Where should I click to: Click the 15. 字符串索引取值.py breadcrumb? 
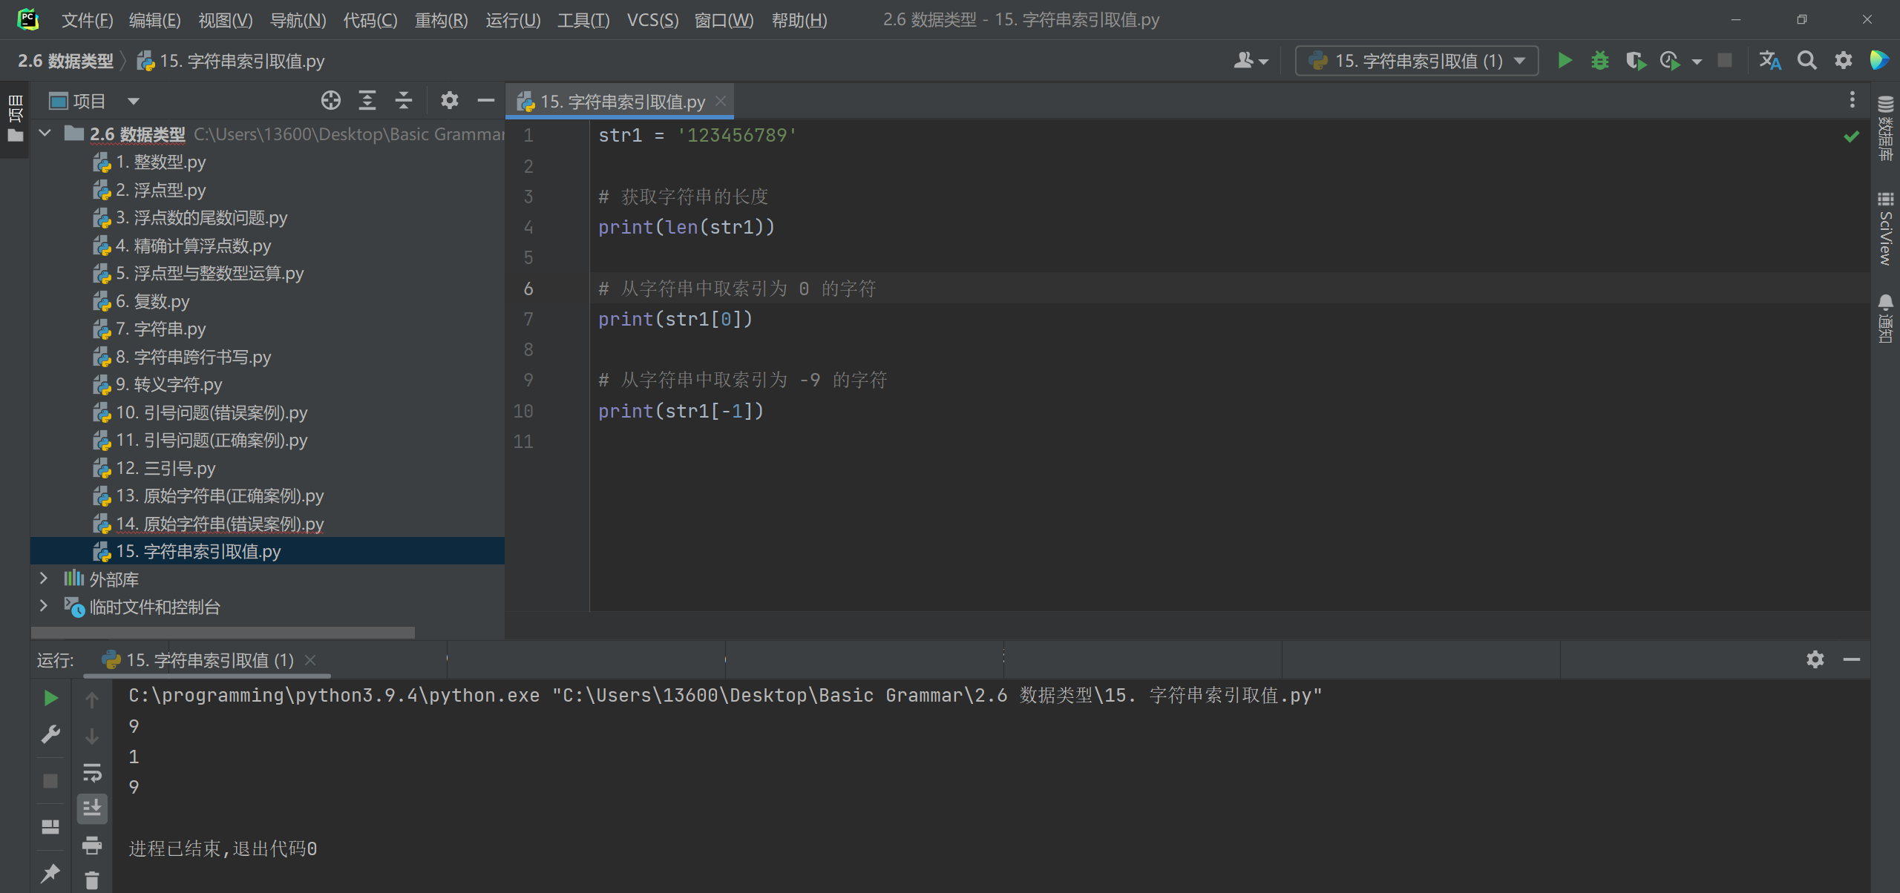tap(232, 61)
